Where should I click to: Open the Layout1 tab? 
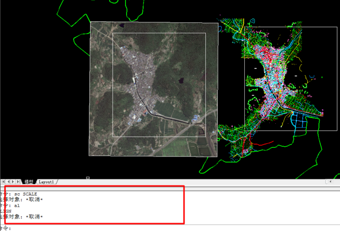tap(46, 182)
